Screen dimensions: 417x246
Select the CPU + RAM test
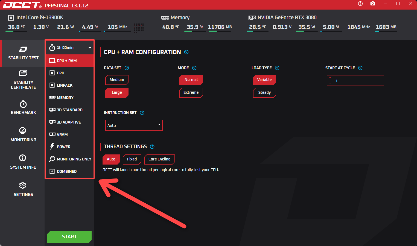point(70,61)
